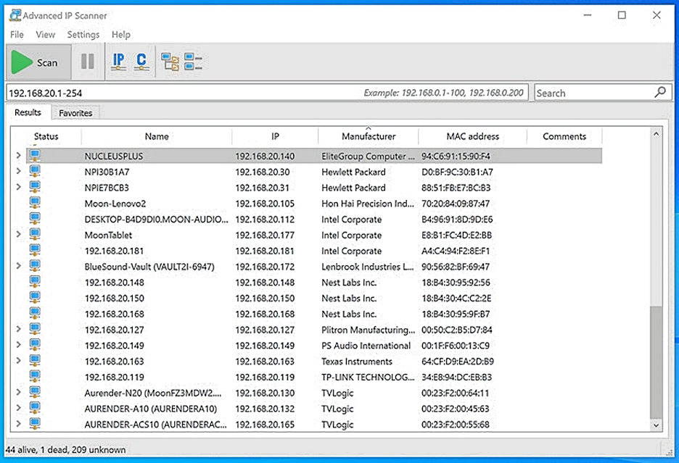This screenshot has height=463, width=679.
Task: Select IP cell 192.168.20.105
Action: [x=265, y=204]
